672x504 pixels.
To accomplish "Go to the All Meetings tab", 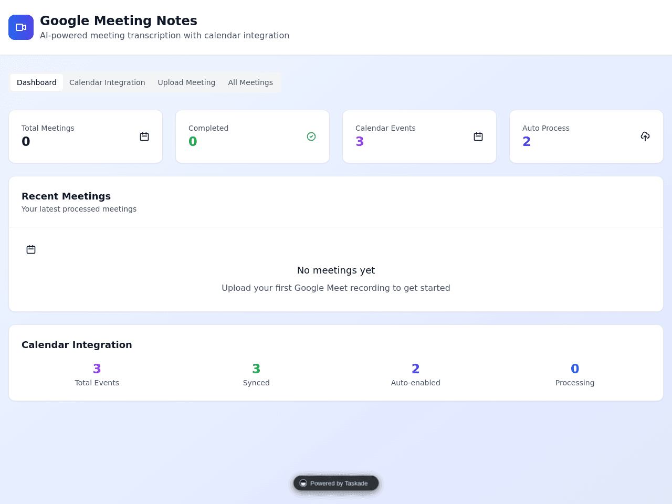I will click(250, 82).
